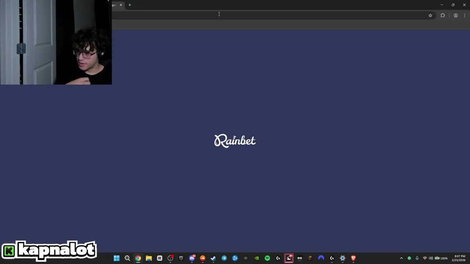The width and height of the screenshot is (470, 264).
Task: Open the highlighted pink-bordered taskbar app
Action: (289, 258)
